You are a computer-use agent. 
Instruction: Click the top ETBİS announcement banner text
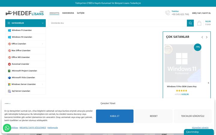108,3
